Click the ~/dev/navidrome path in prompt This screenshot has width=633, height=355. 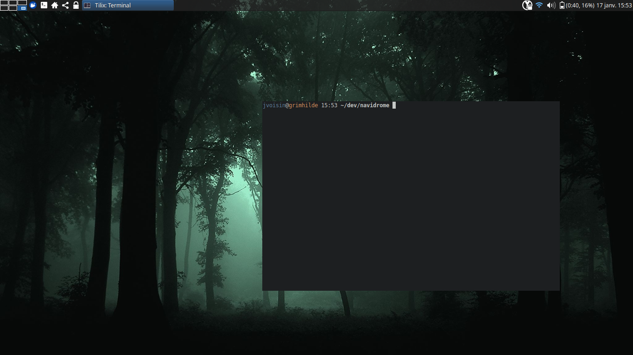click(365, 105)
